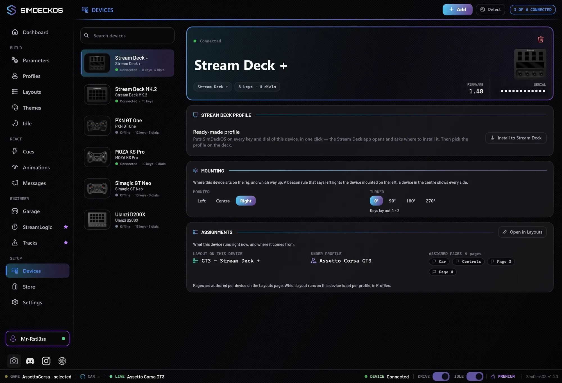This screenshot has height=383, width=562.
Task: Select the Ulanzi D200X device
Action: point(127,220)
